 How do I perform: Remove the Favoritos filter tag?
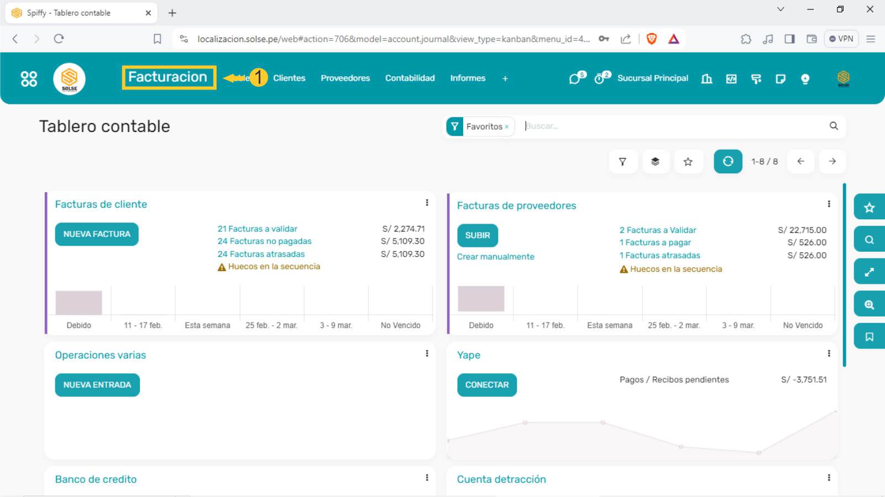(x=506, y=126)
